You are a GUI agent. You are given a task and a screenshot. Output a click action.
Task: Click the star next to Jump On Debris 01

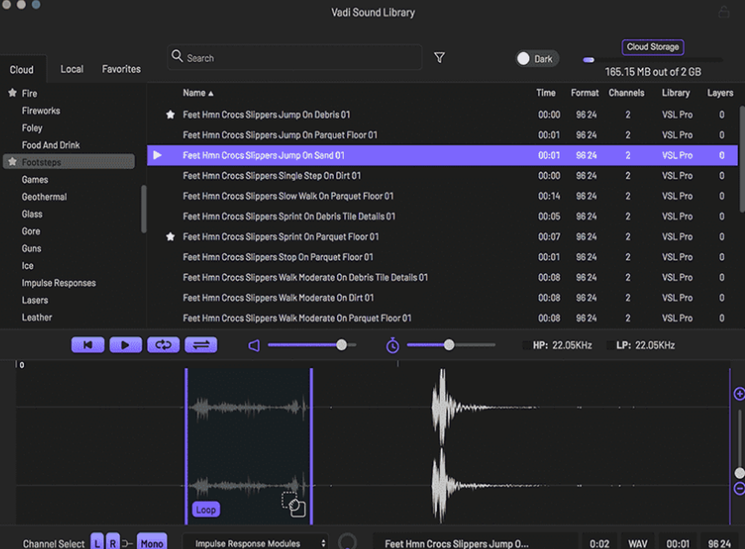click(x=171, y=115)
